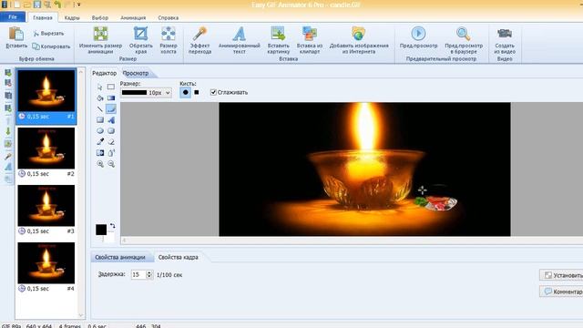Image resolution: width=583 pixels, height=328 pixels.
Task: Select frame #4 thumbnail
Action: coord(46,263)
